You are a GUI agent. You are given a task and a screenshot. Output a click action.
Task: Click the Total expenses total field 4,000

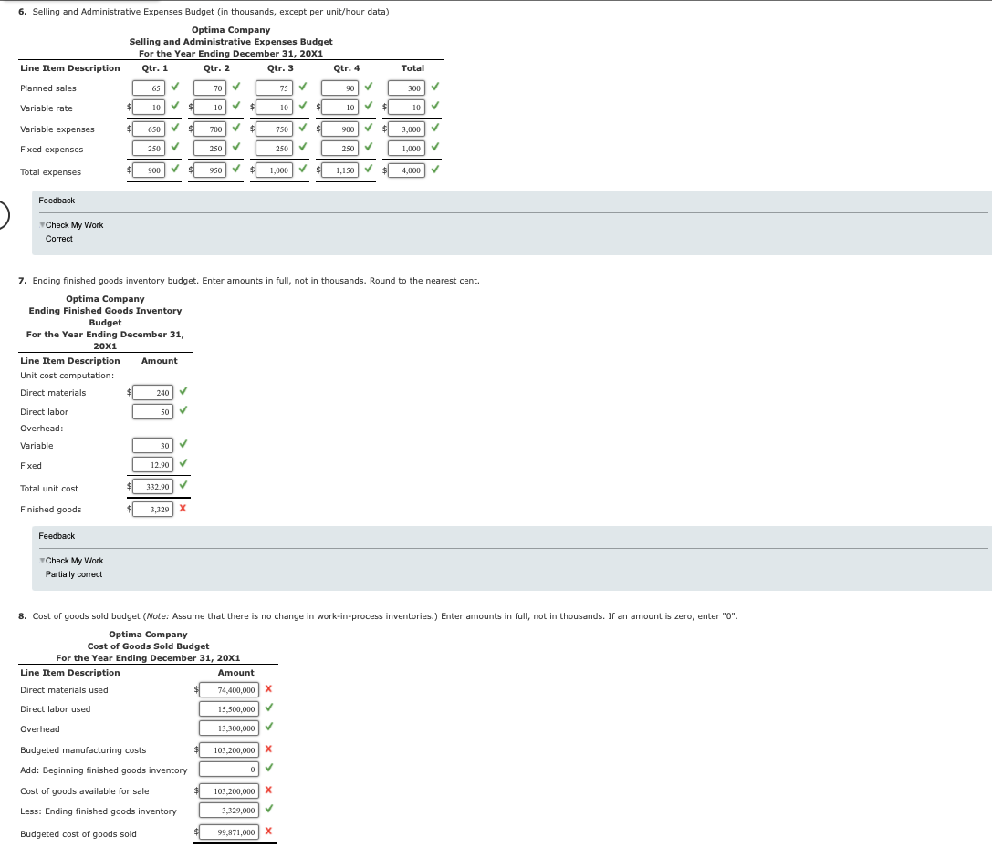(406, 170)
